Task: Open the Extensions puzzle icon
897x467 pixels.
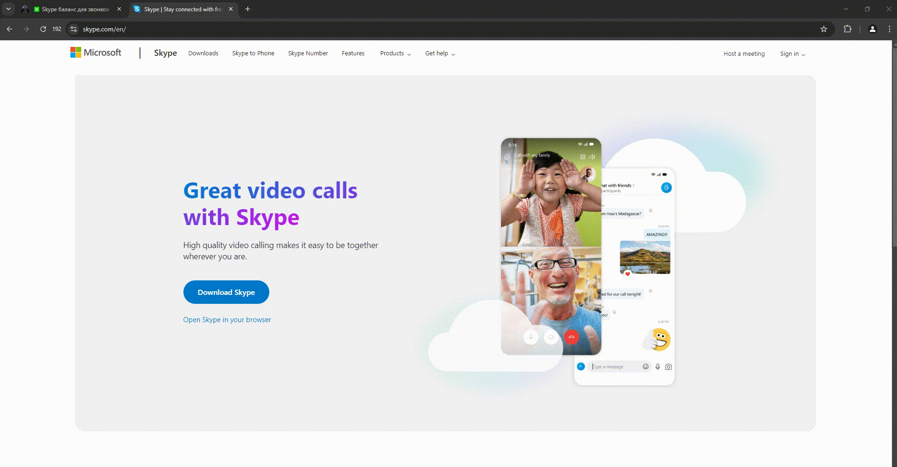Action: 847,29
